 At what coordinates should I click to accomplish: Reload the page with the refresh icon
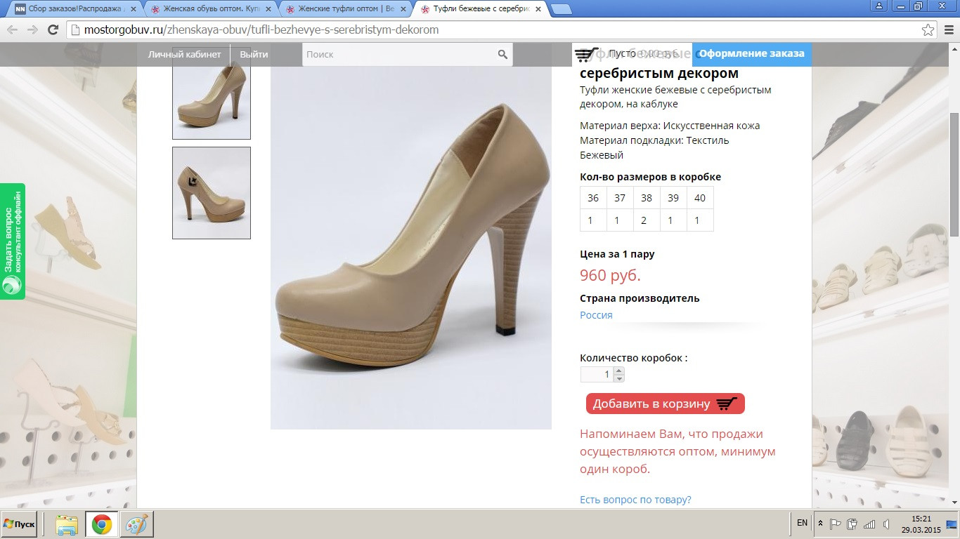tap(53, 29)
